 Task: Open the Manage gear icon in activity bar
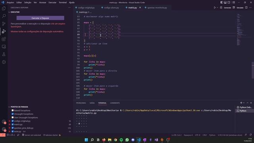(x=4, y=129)
